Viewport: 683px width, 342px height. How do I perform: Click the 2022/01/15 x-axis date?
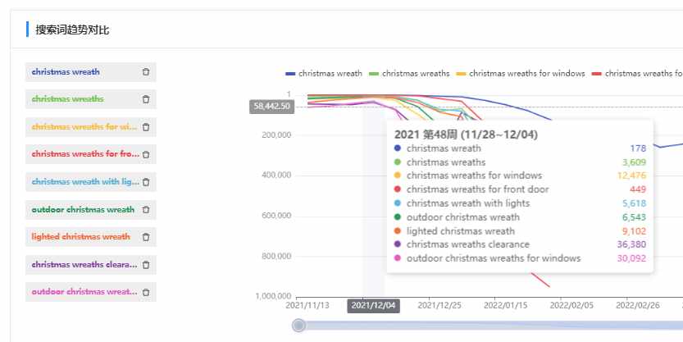[505, 305]
